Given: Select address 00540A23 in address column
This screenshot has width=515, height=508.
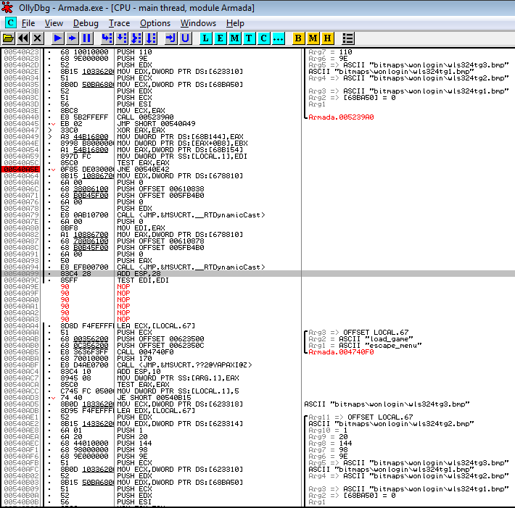Looking at the screenshot, I should [21, 52].
